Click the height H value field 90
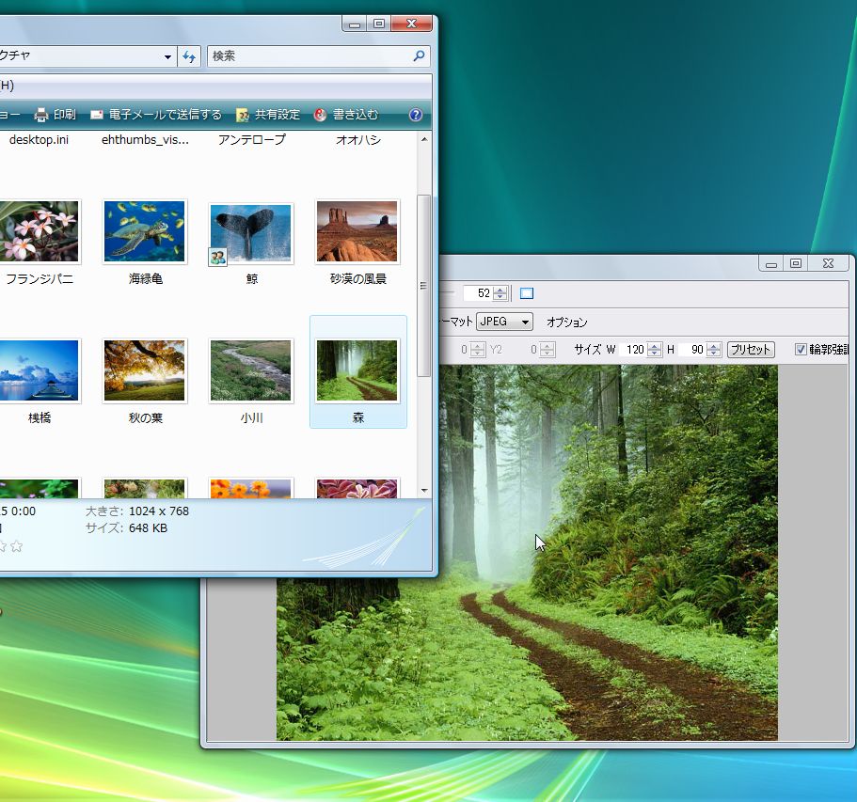This screenshot has height=802, width=857. 692,350
